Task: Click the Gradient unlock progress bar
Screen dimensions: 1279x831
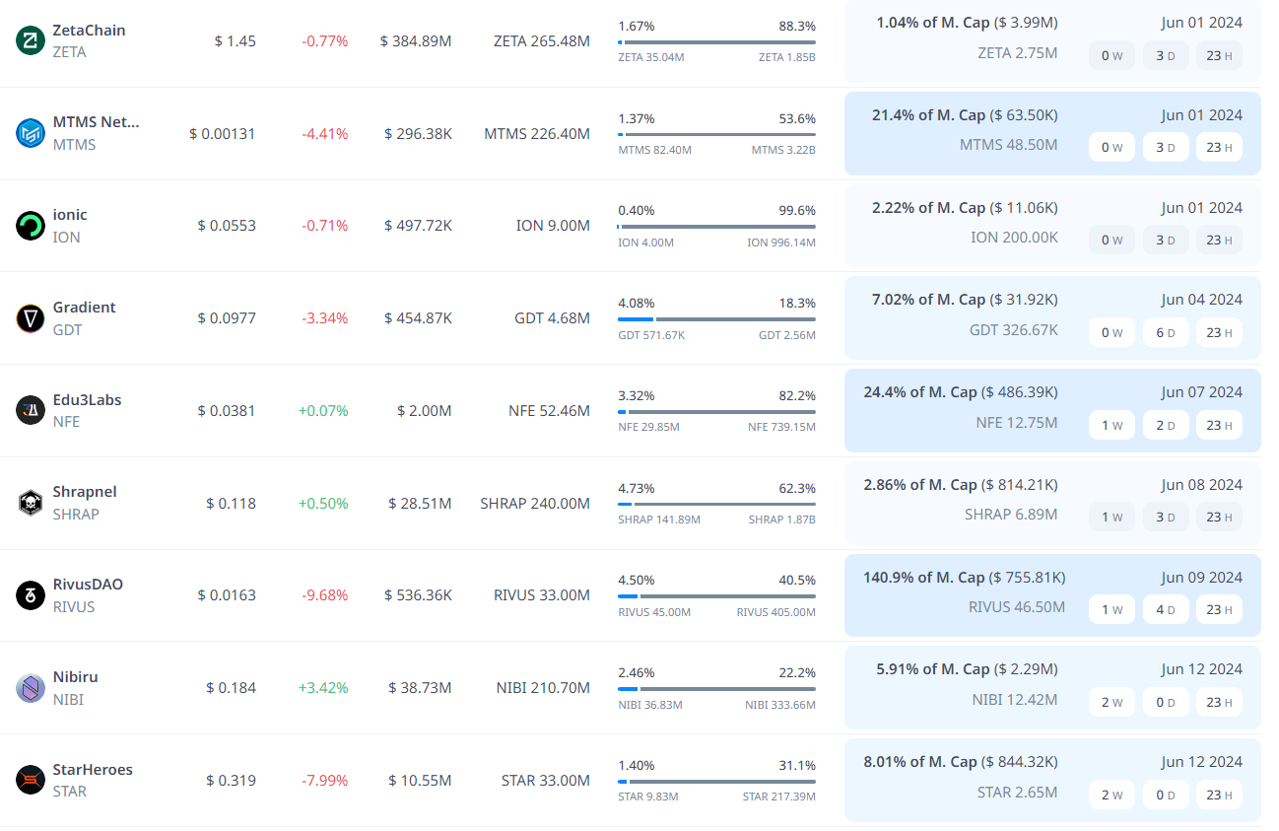Action: (x=716, y=319)
